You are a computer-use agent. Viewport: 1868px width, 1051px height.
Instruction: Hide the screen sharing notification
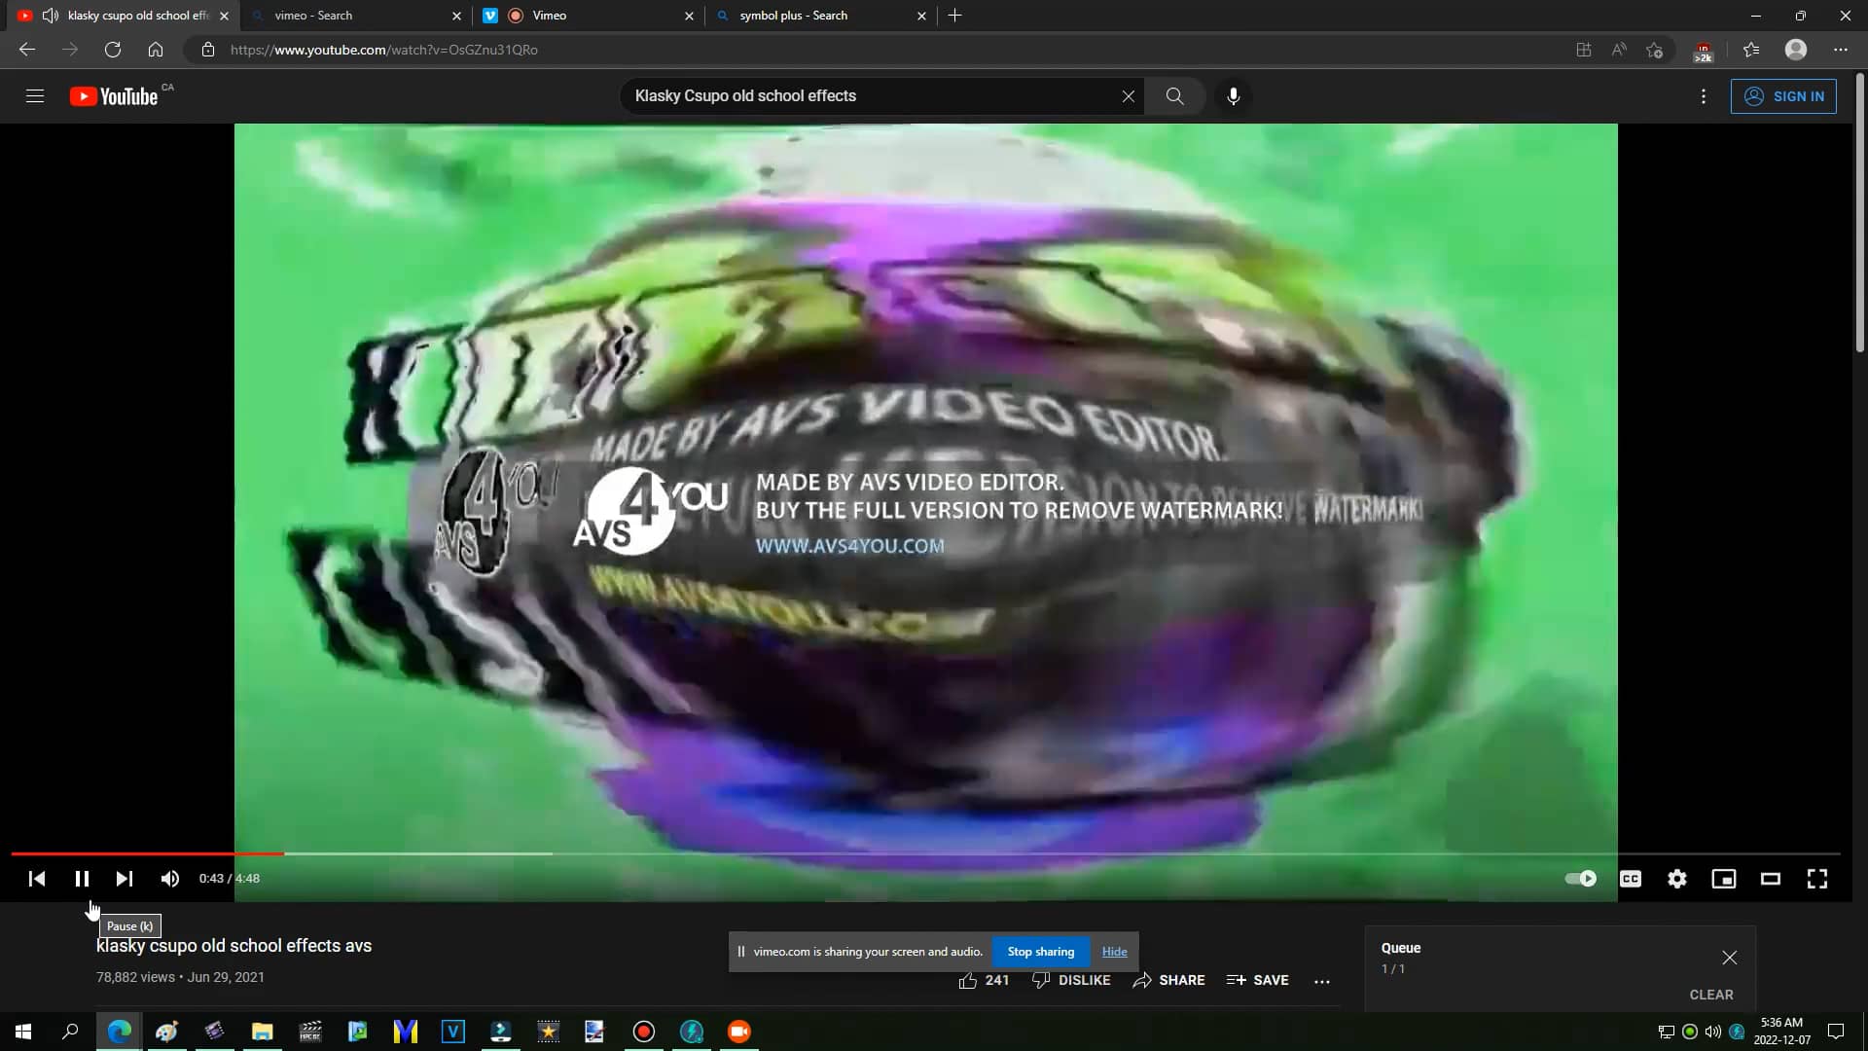(x=1114, y=951)
